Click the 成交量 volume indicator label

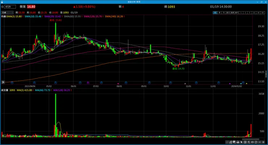point(5,90)
